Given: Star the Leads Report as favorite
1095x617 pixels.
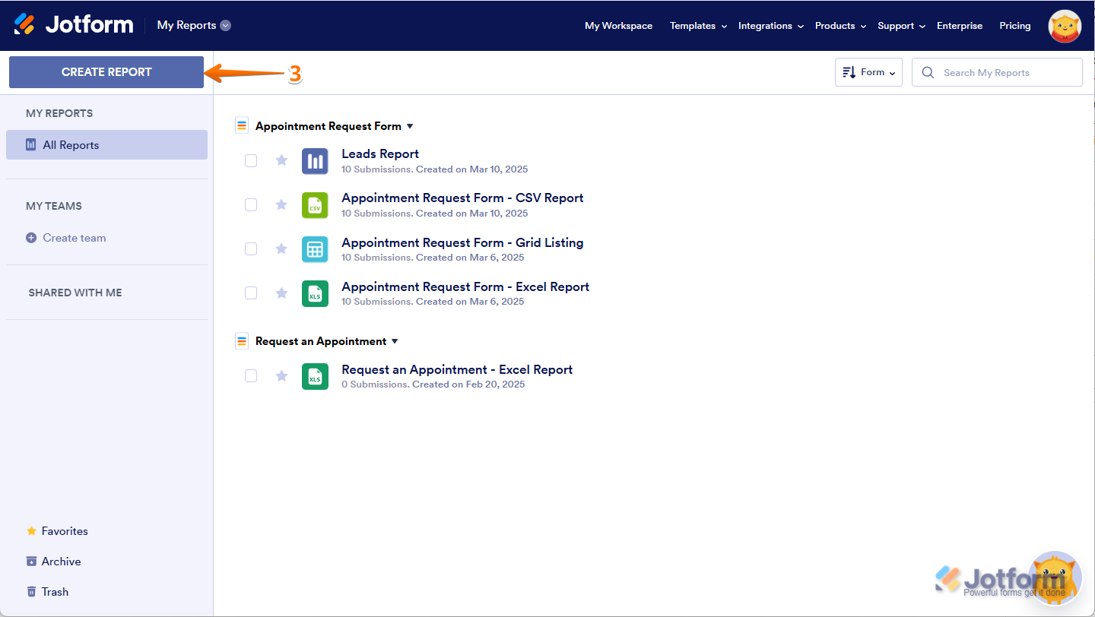Looking at the screenshot, I should pos(281,160).
